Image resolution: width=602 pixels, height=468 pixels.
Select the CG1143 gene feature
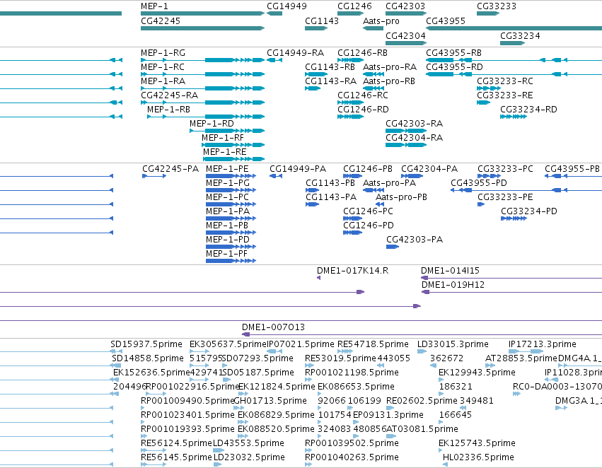(x=316, y=28)
